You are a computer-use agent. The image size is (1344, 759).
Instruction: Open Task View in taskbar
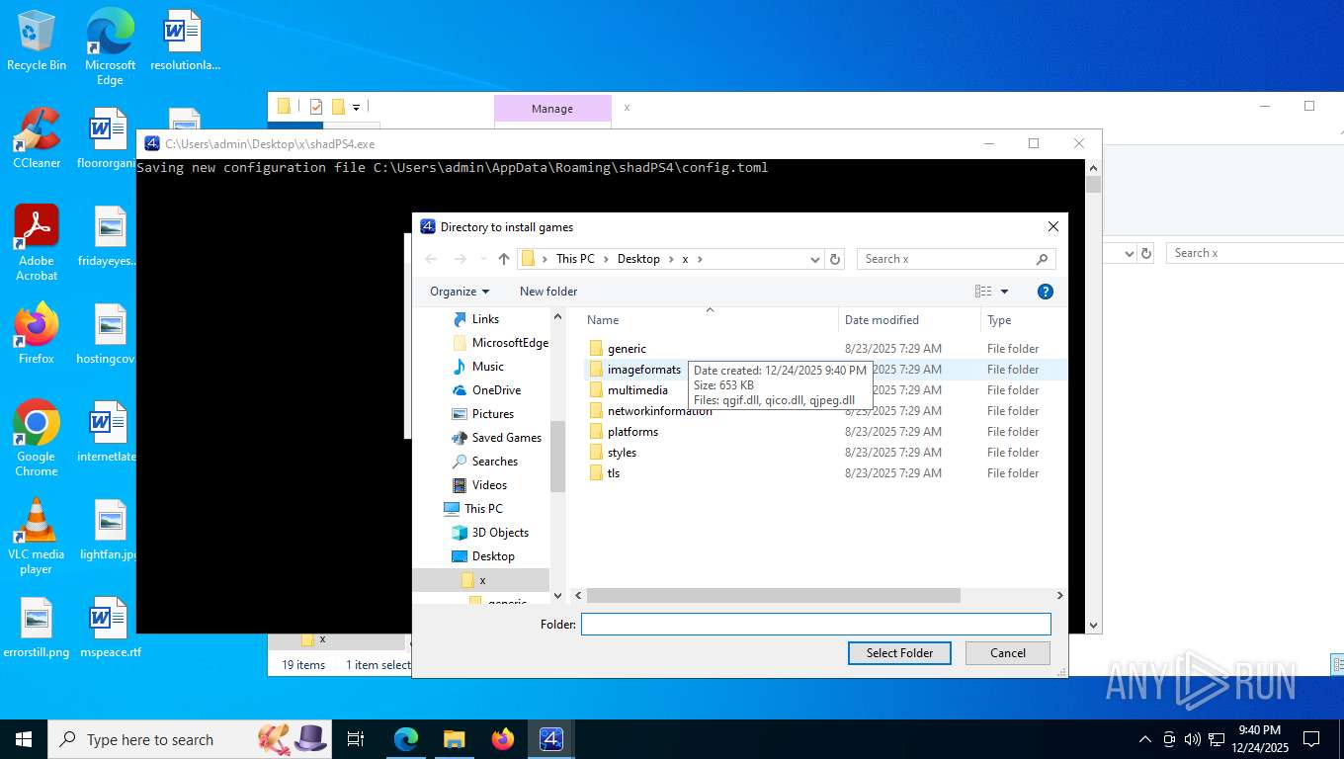click(356, 739)
